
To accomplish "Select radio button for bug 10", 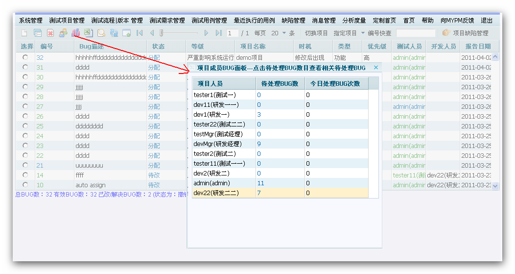I will pos(25,185).
